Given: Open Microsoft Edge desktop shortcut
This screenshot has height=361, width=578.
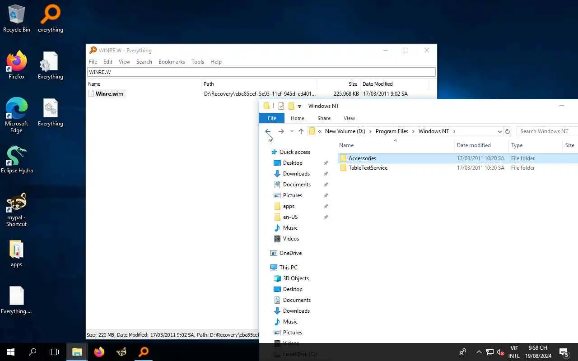Looking at the screenshot, I should (x=17, y=115).
